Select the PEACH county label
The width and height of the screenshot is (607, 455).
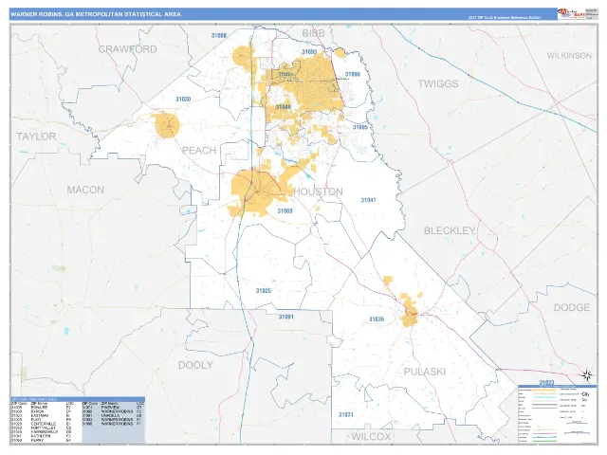pos(199,151)
